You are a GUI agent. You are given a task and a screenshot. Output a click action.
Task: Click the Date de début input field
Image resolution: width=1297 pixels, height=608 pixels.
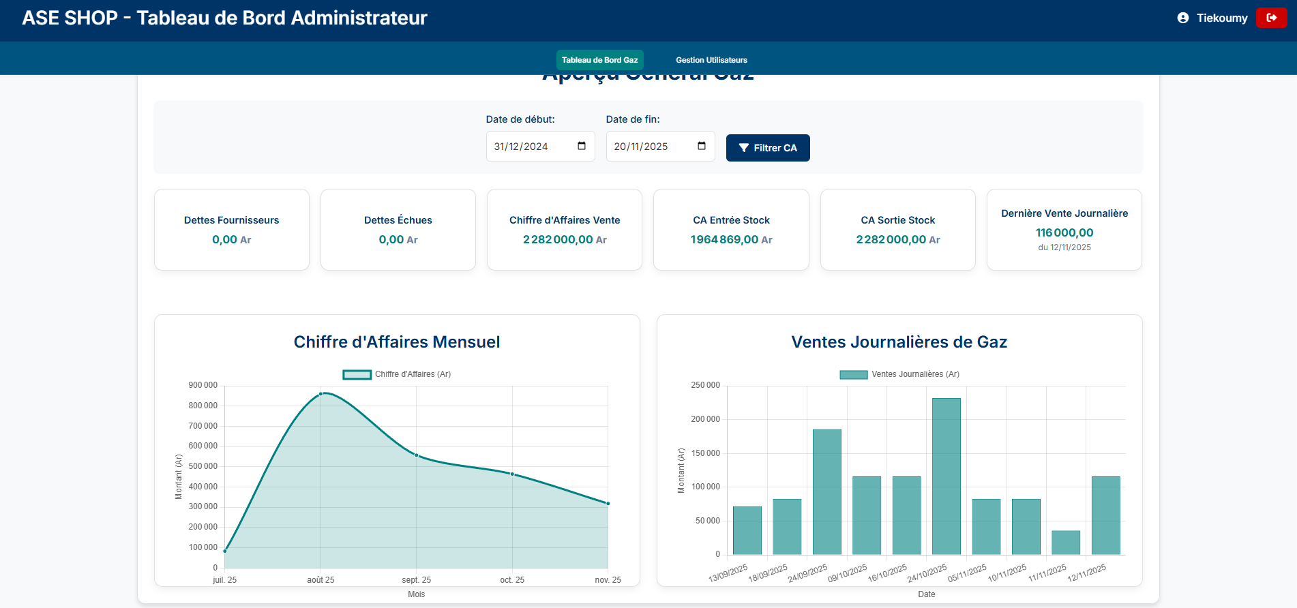coord(540,146)
